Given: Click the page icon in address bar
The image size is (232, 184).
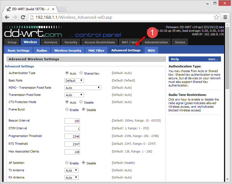Looking at the screenshot, I should coord(32,17).
